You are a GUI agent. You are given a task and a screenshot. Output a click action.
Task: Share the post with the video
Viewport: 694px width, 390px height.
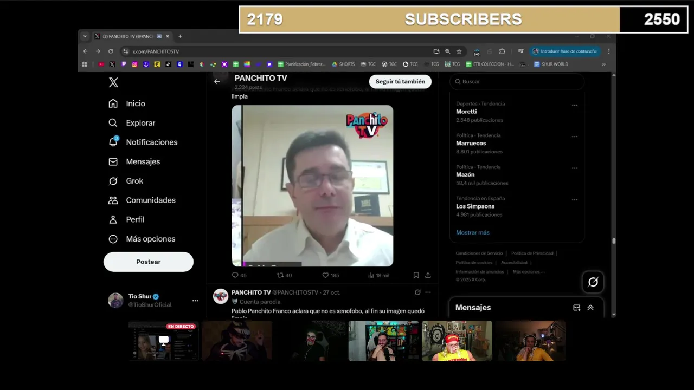[x=428, y=275]
